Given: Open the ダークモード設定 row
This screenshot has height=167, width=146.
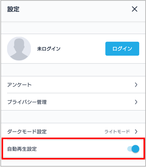Looking at the screenshot, I should click(x=73, y=132).
